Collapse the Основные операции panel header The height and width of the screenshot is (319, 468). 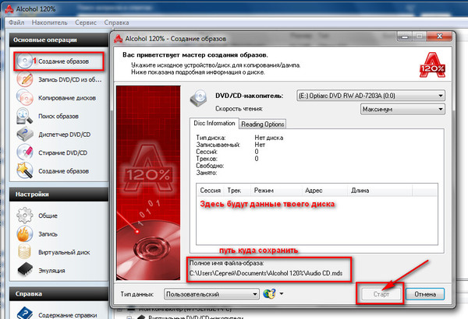pos(58,40)
